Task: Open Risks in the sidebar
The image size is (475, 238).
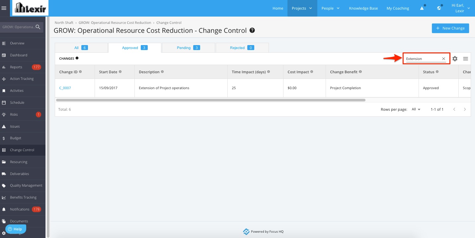Action: pyautogui.click(x=23, y=114)
